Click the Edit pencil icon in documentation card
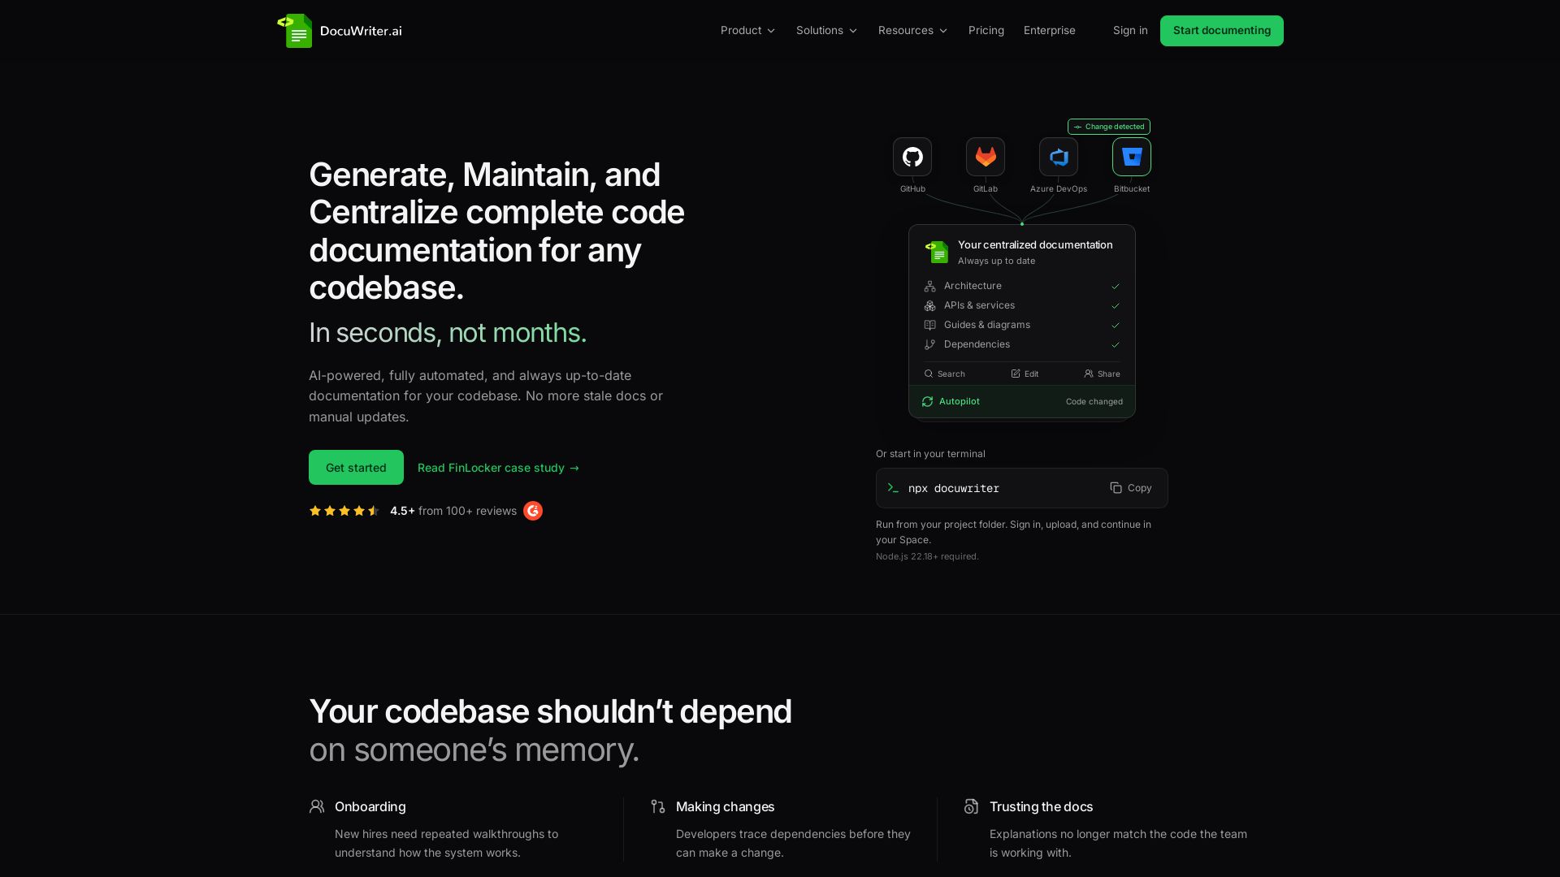Screen dimensions: 1560x877 click(x=1016, y=374)
